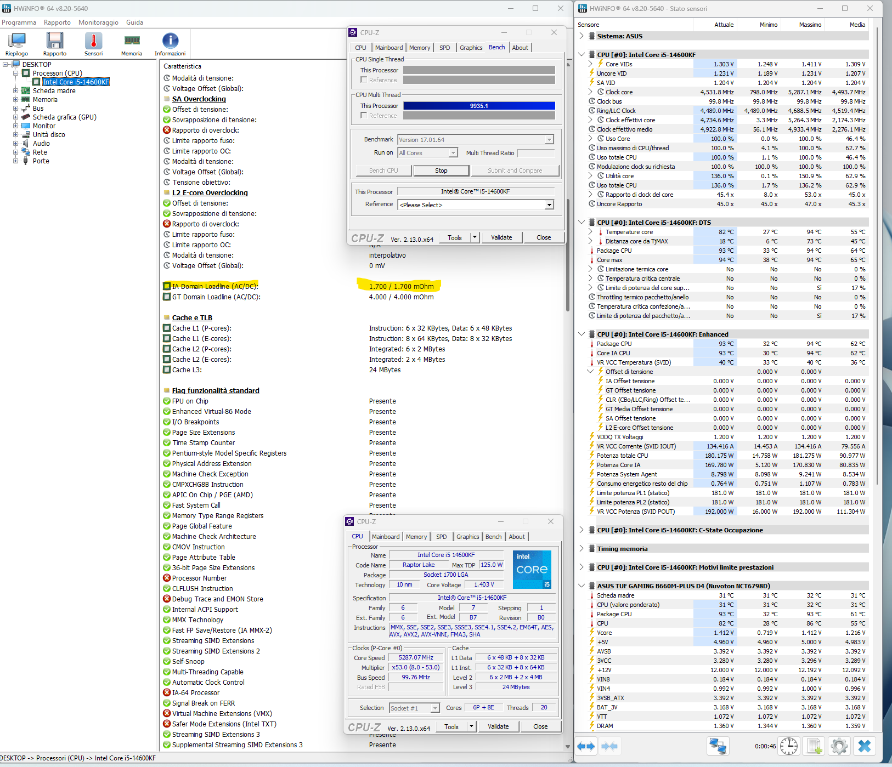
Task: Expand C-State Occupazione sensor group
Action: 582,530
